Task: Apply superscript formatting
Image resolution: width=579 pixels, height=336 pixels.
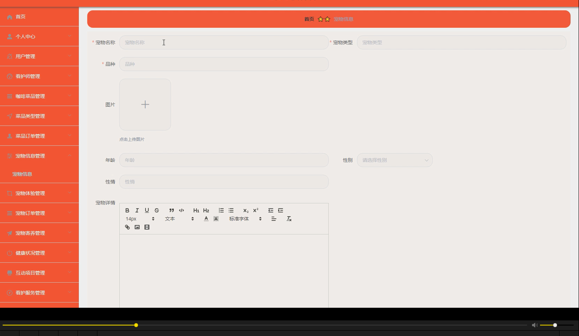Action: pyautogui.click(x=256, y=210)
